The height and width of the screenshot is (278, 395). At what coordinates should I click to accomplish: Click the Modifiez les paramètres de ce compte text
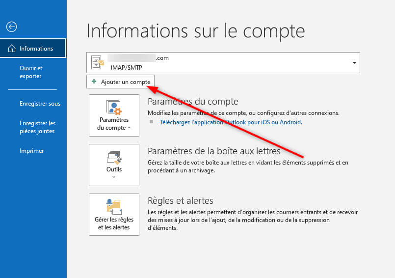243,113
